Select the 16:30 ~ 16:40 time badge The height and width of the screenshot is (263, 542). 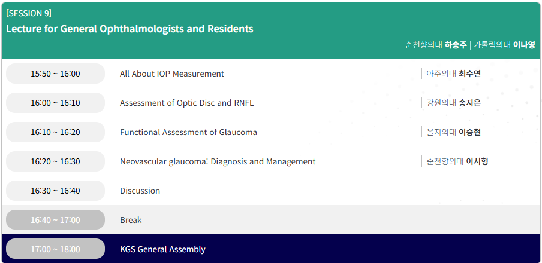pyautogui.click(x=55, y=191)
